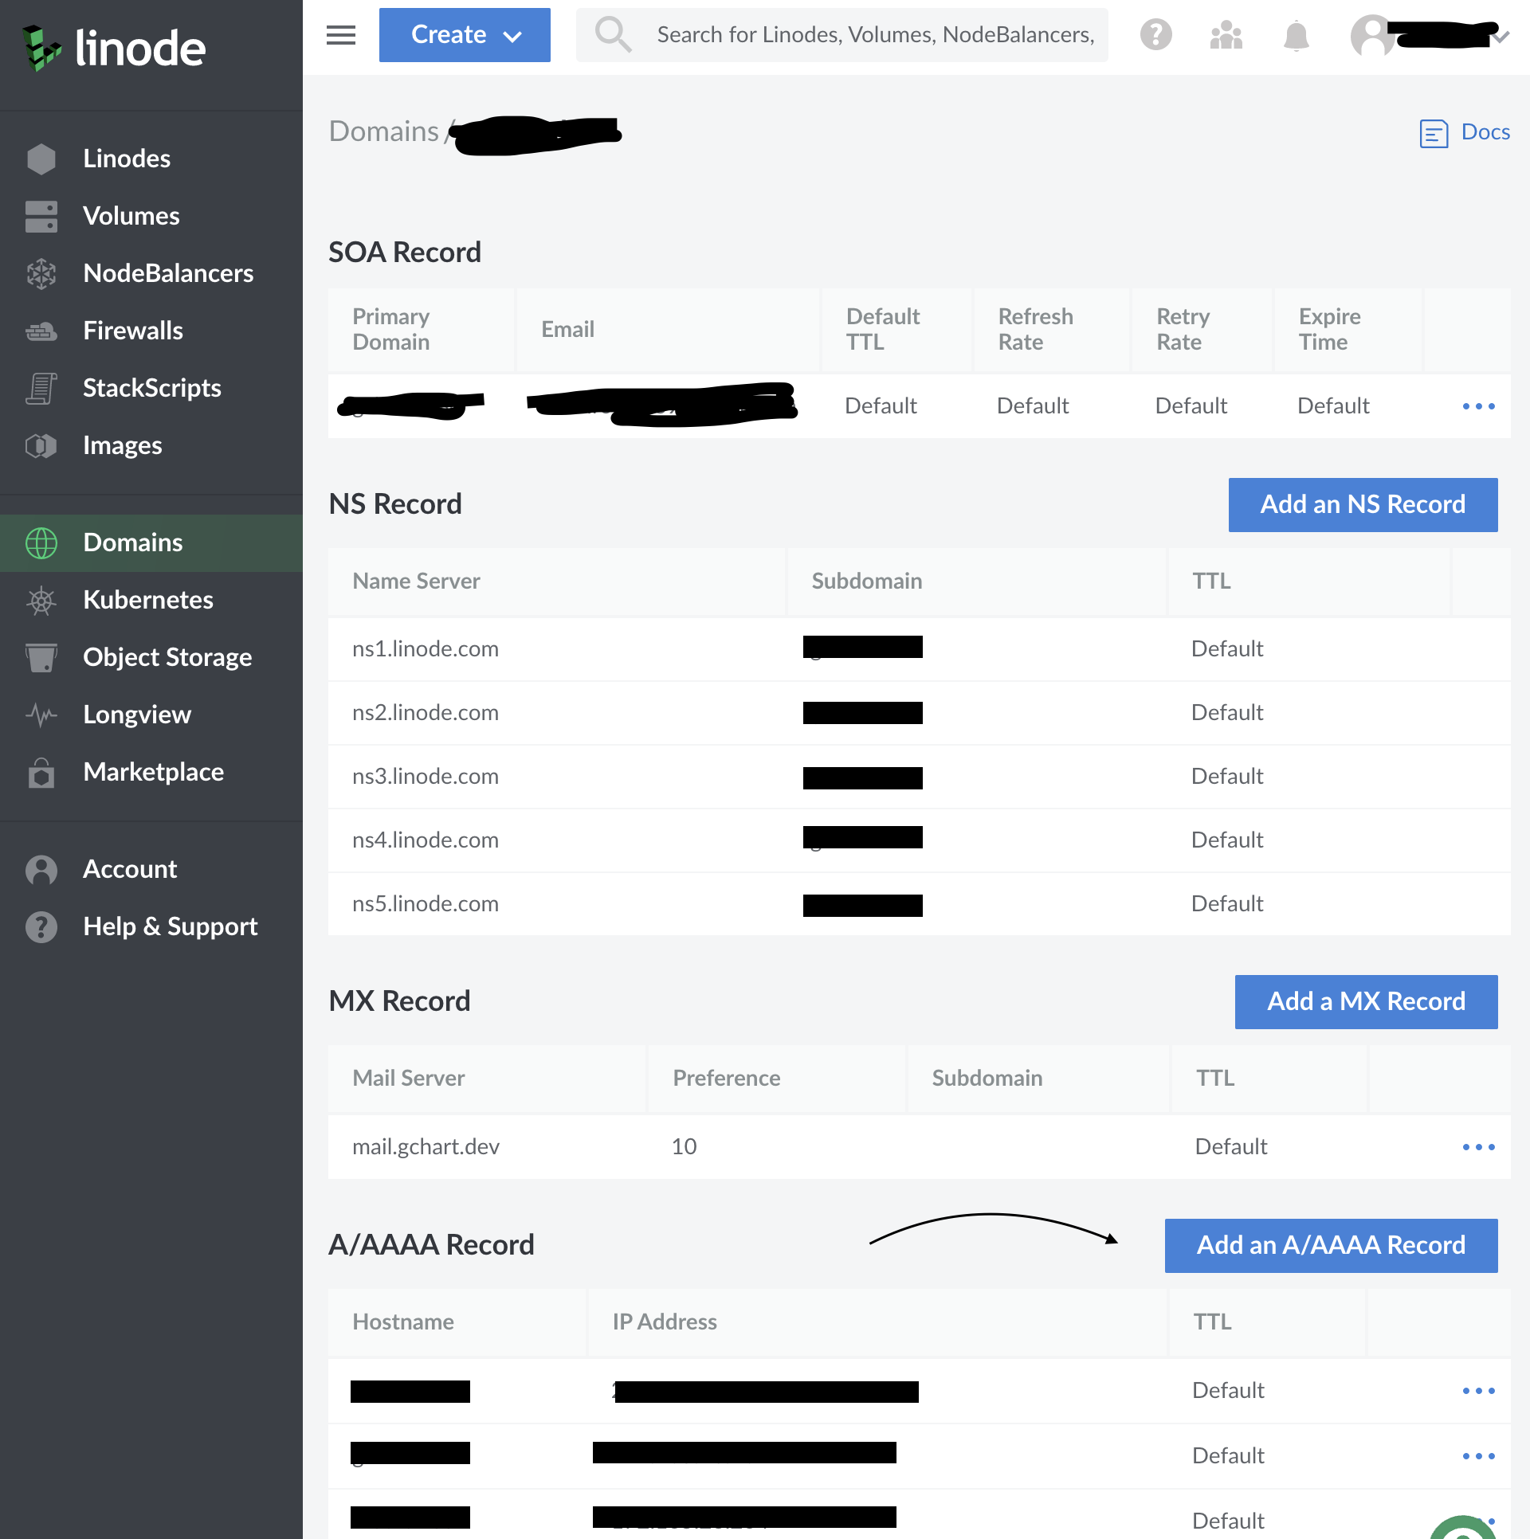
Task: Click the Longview sidebar icon
Action: [41, 714]
